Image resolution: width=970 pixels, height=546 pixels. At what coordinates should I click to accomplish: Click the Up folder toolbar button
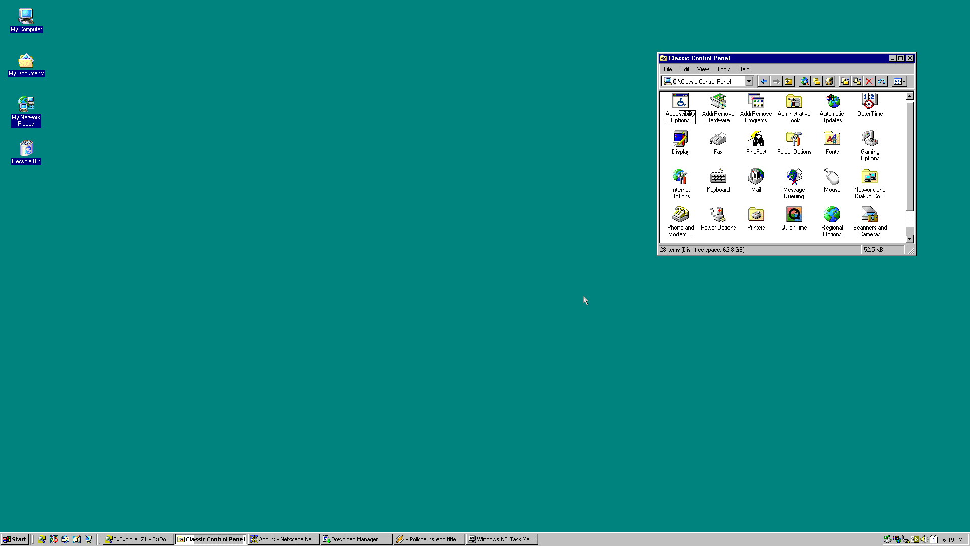tap(788, 81)
